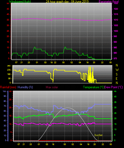Screen dimensions: 124x148
Task: Click barometer axis value 1025
Action: (x=116, y=3)
